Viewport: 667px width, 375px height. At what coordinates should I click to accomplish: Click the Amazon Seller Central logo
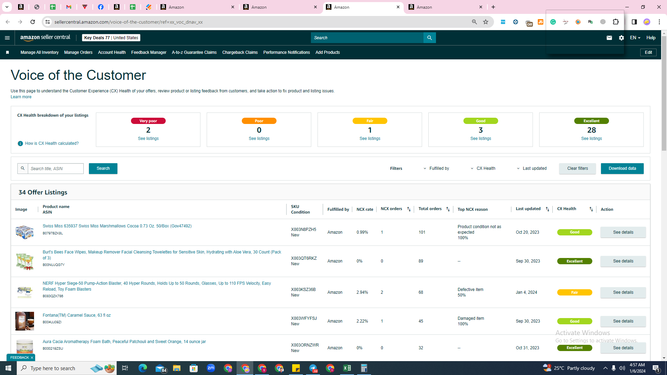[45, 37]
